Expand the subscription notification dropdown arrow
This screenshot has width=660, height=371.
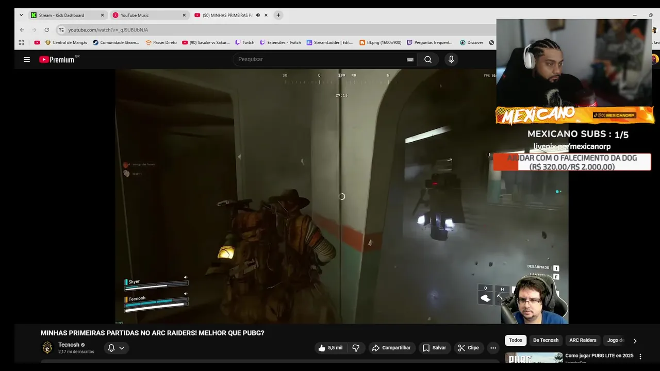tap(122, 348)
